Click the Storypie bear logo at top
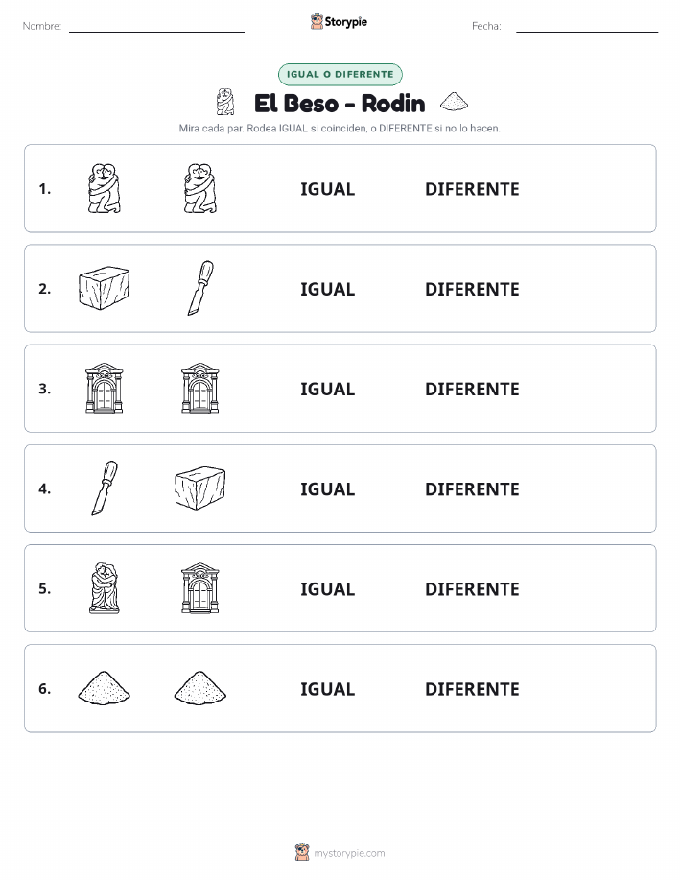Viewport: 680px width, 880px height. coord(317,22)
